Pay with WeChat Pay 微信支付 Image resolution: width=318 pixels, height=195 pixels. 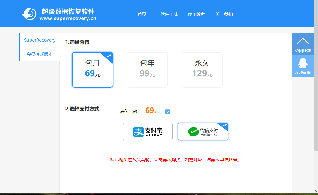[x=203, y=132]
